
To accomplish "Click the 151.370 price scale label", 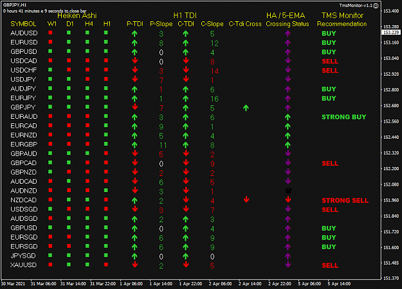I will click(391, 278).
